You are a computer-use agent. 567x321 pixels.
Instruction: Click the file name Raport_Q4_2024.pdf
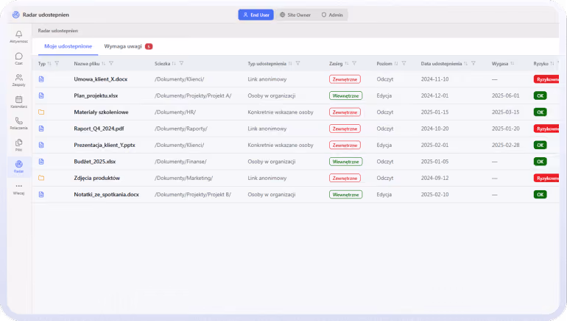pos(99,129)
